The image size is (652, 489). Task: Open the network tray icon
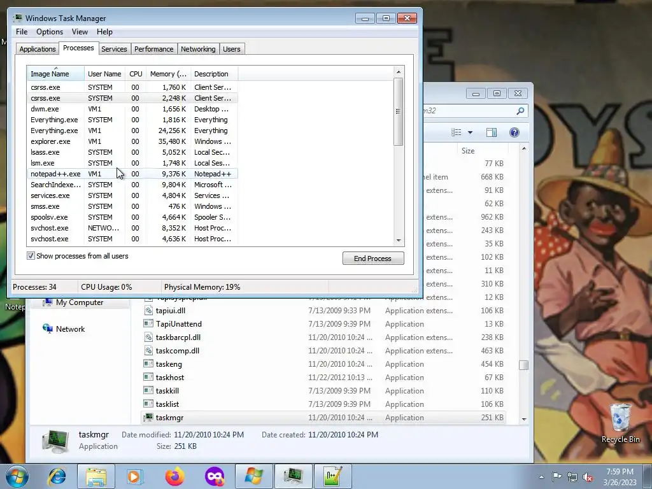click(572, 477)
